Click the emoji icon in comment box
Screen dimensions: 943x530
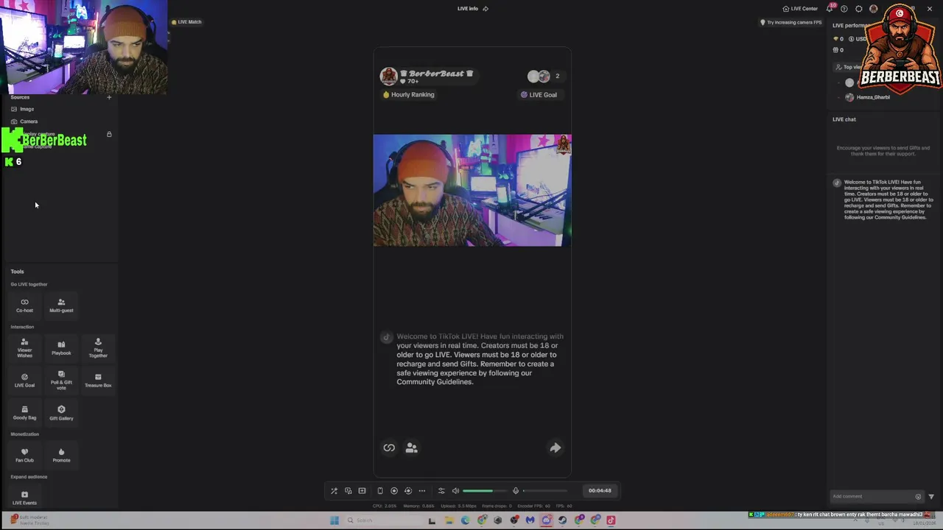click(x=918, y=497)
